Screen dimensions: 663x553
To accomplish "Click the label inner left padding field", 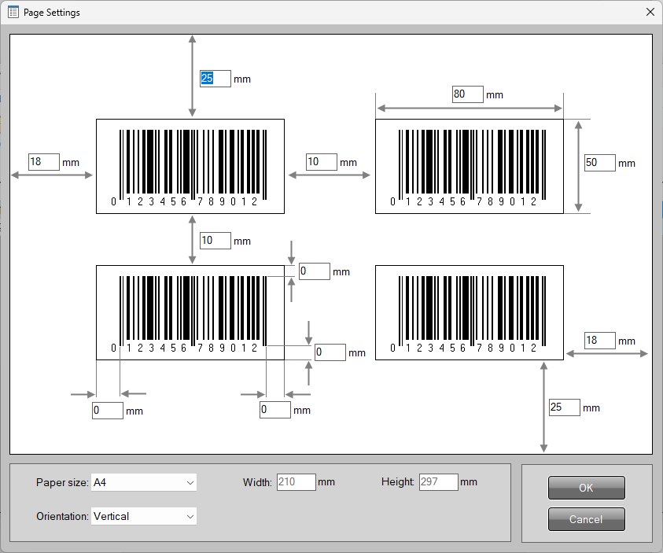I will coord(108,411).
